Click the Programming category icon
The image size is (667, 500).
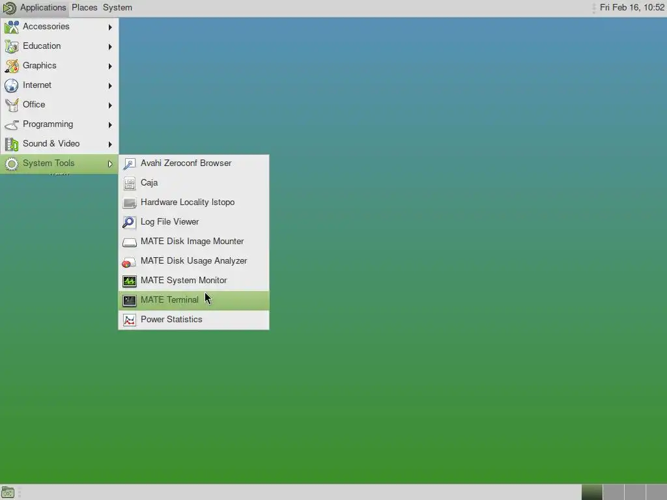click(x=12, y=124)
